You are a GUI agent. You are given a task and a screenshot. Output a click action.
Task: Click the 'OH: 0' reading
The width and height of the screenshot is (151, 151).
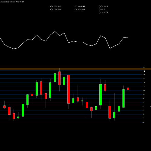click(102, 9)
